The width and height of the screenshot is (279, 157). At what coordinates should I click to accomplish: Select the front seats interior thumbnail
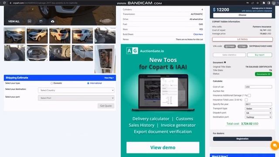105,36
